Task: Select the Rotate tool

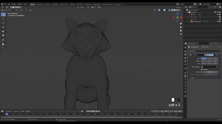Action: pos(3,27)
